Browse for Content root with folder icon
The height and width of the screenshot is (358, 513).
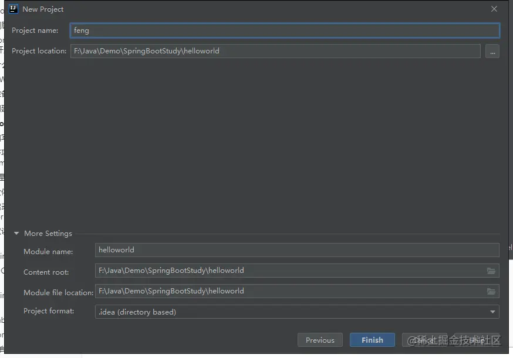coord(491,271)
